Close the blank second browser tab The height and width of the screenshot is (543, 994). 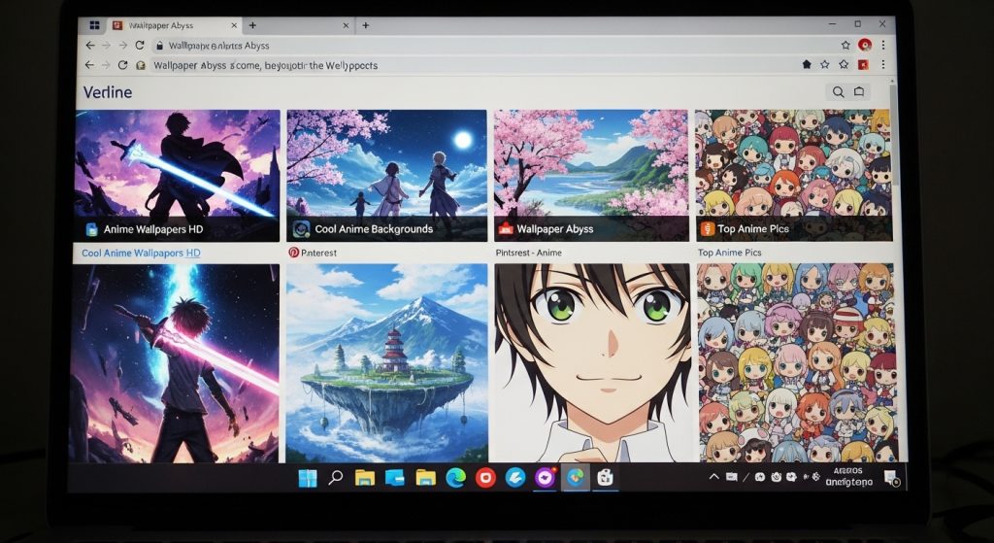pyautogui.click(x=347, y=25)
